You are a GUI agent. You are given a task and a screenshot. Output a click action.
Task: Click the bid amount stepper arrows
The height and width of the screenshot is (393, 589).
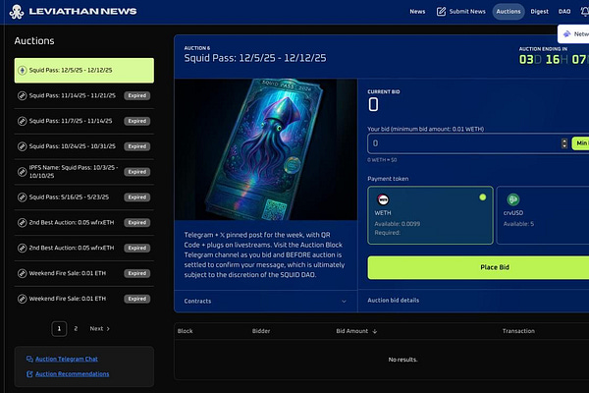564,143
